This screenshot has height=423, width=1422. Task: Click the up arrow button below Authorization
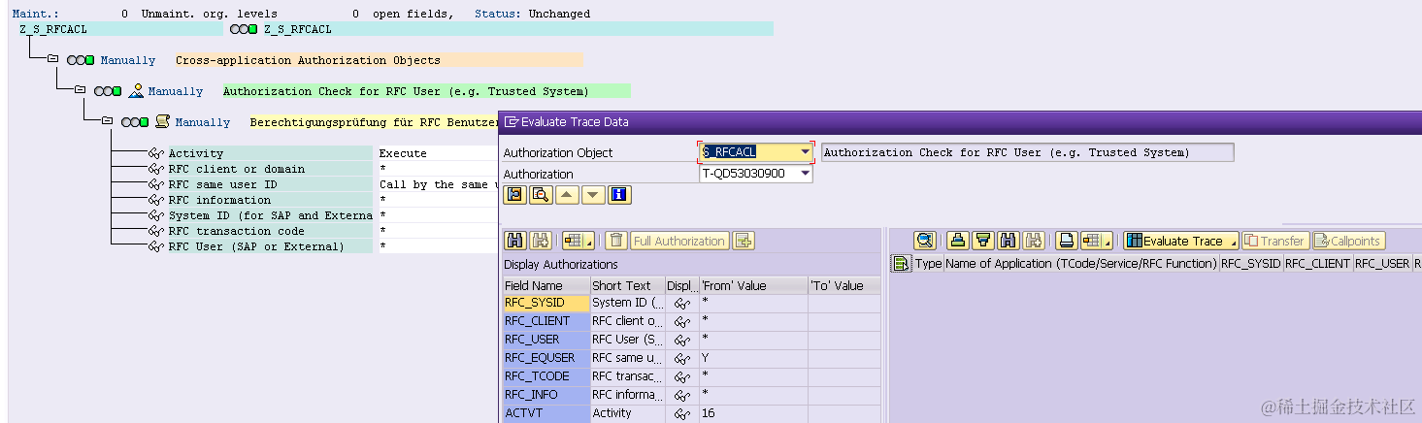coord(567,195)
